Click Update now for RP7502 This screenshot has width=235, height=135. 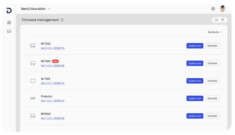pos(195,46)
